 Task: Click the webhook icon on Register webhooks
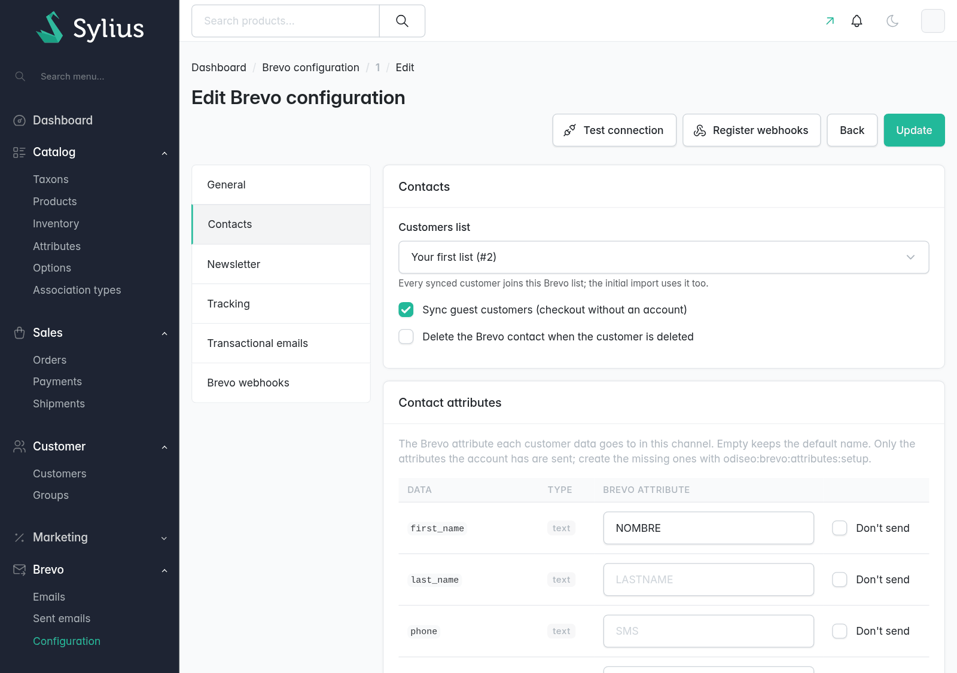pyautogui.click(x=700, y=130)
